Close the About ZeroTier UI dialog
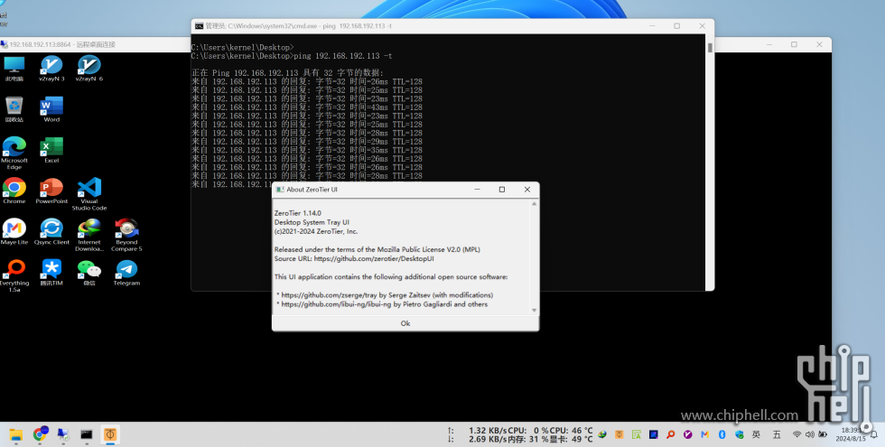 527,190
